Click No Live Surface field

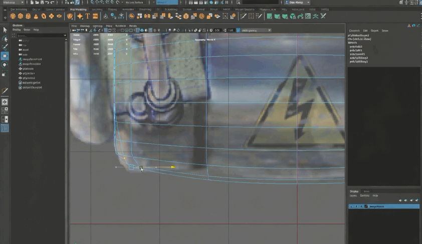135,2
